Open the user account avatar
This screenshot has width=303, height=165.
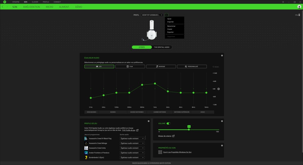coord(299,7)
